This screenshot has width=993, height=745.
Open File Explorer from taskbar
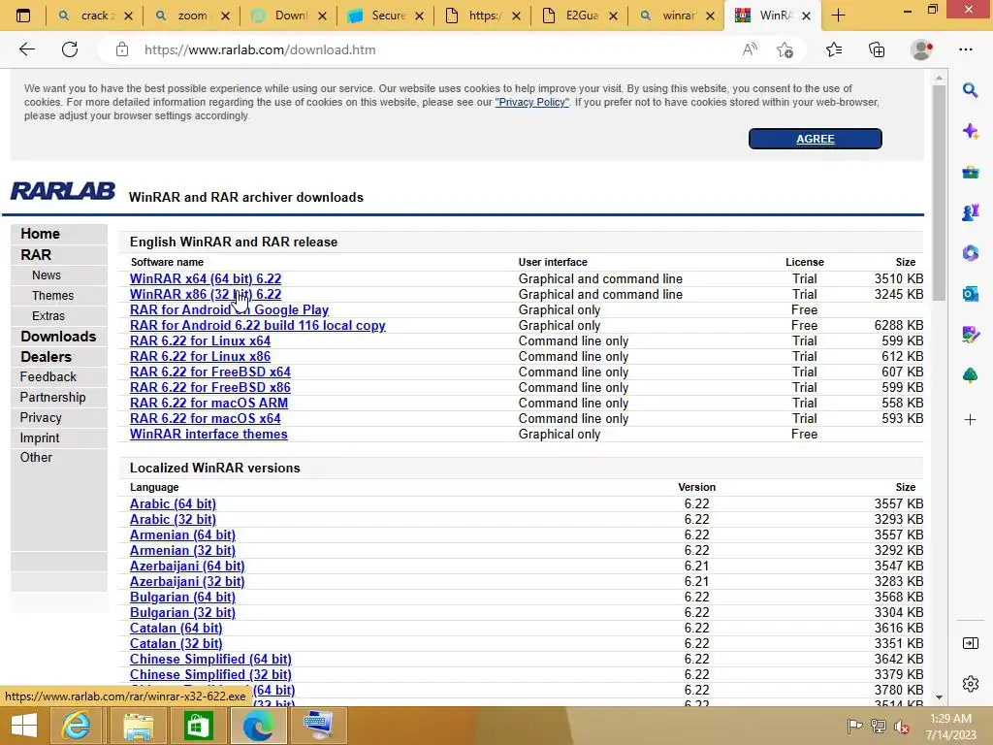pos(138,726)
